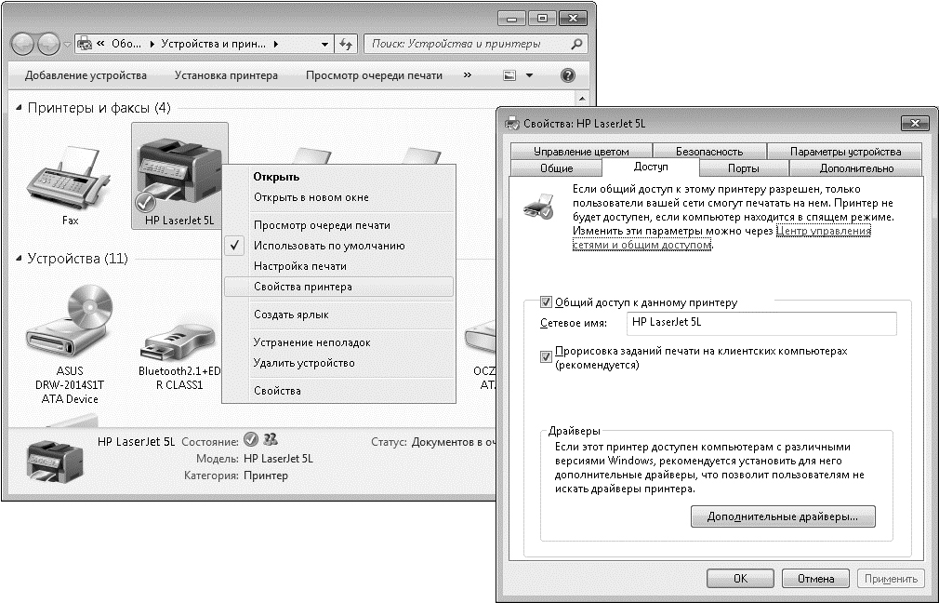Viewport: 939px width, 603px height.
Task: Switch to the 'Порты' tab
Action: 743,168
